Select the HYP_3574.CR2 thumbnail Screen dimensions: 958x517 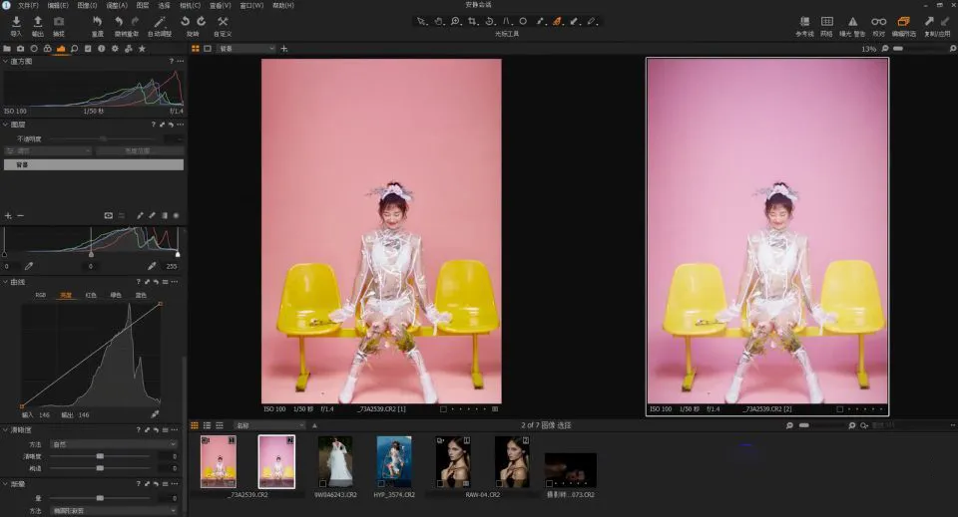(x=394, y=461)
